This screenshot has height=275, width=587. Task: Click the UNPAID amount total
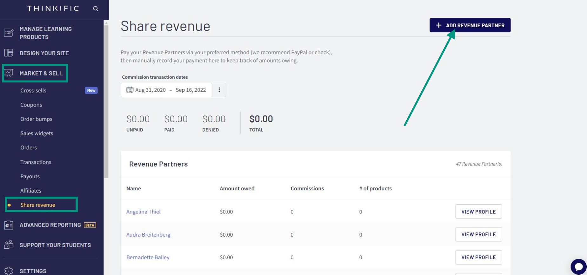coord(138,119)
